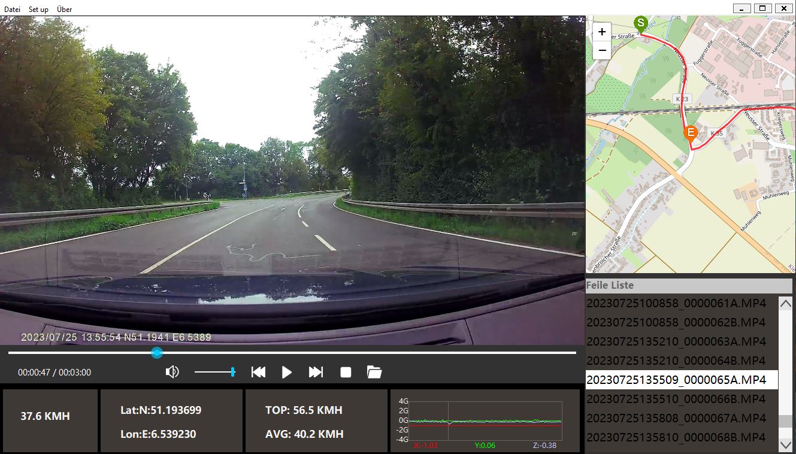Select file 20230725135210_0000063A.MP4

(x=676, y=341)
